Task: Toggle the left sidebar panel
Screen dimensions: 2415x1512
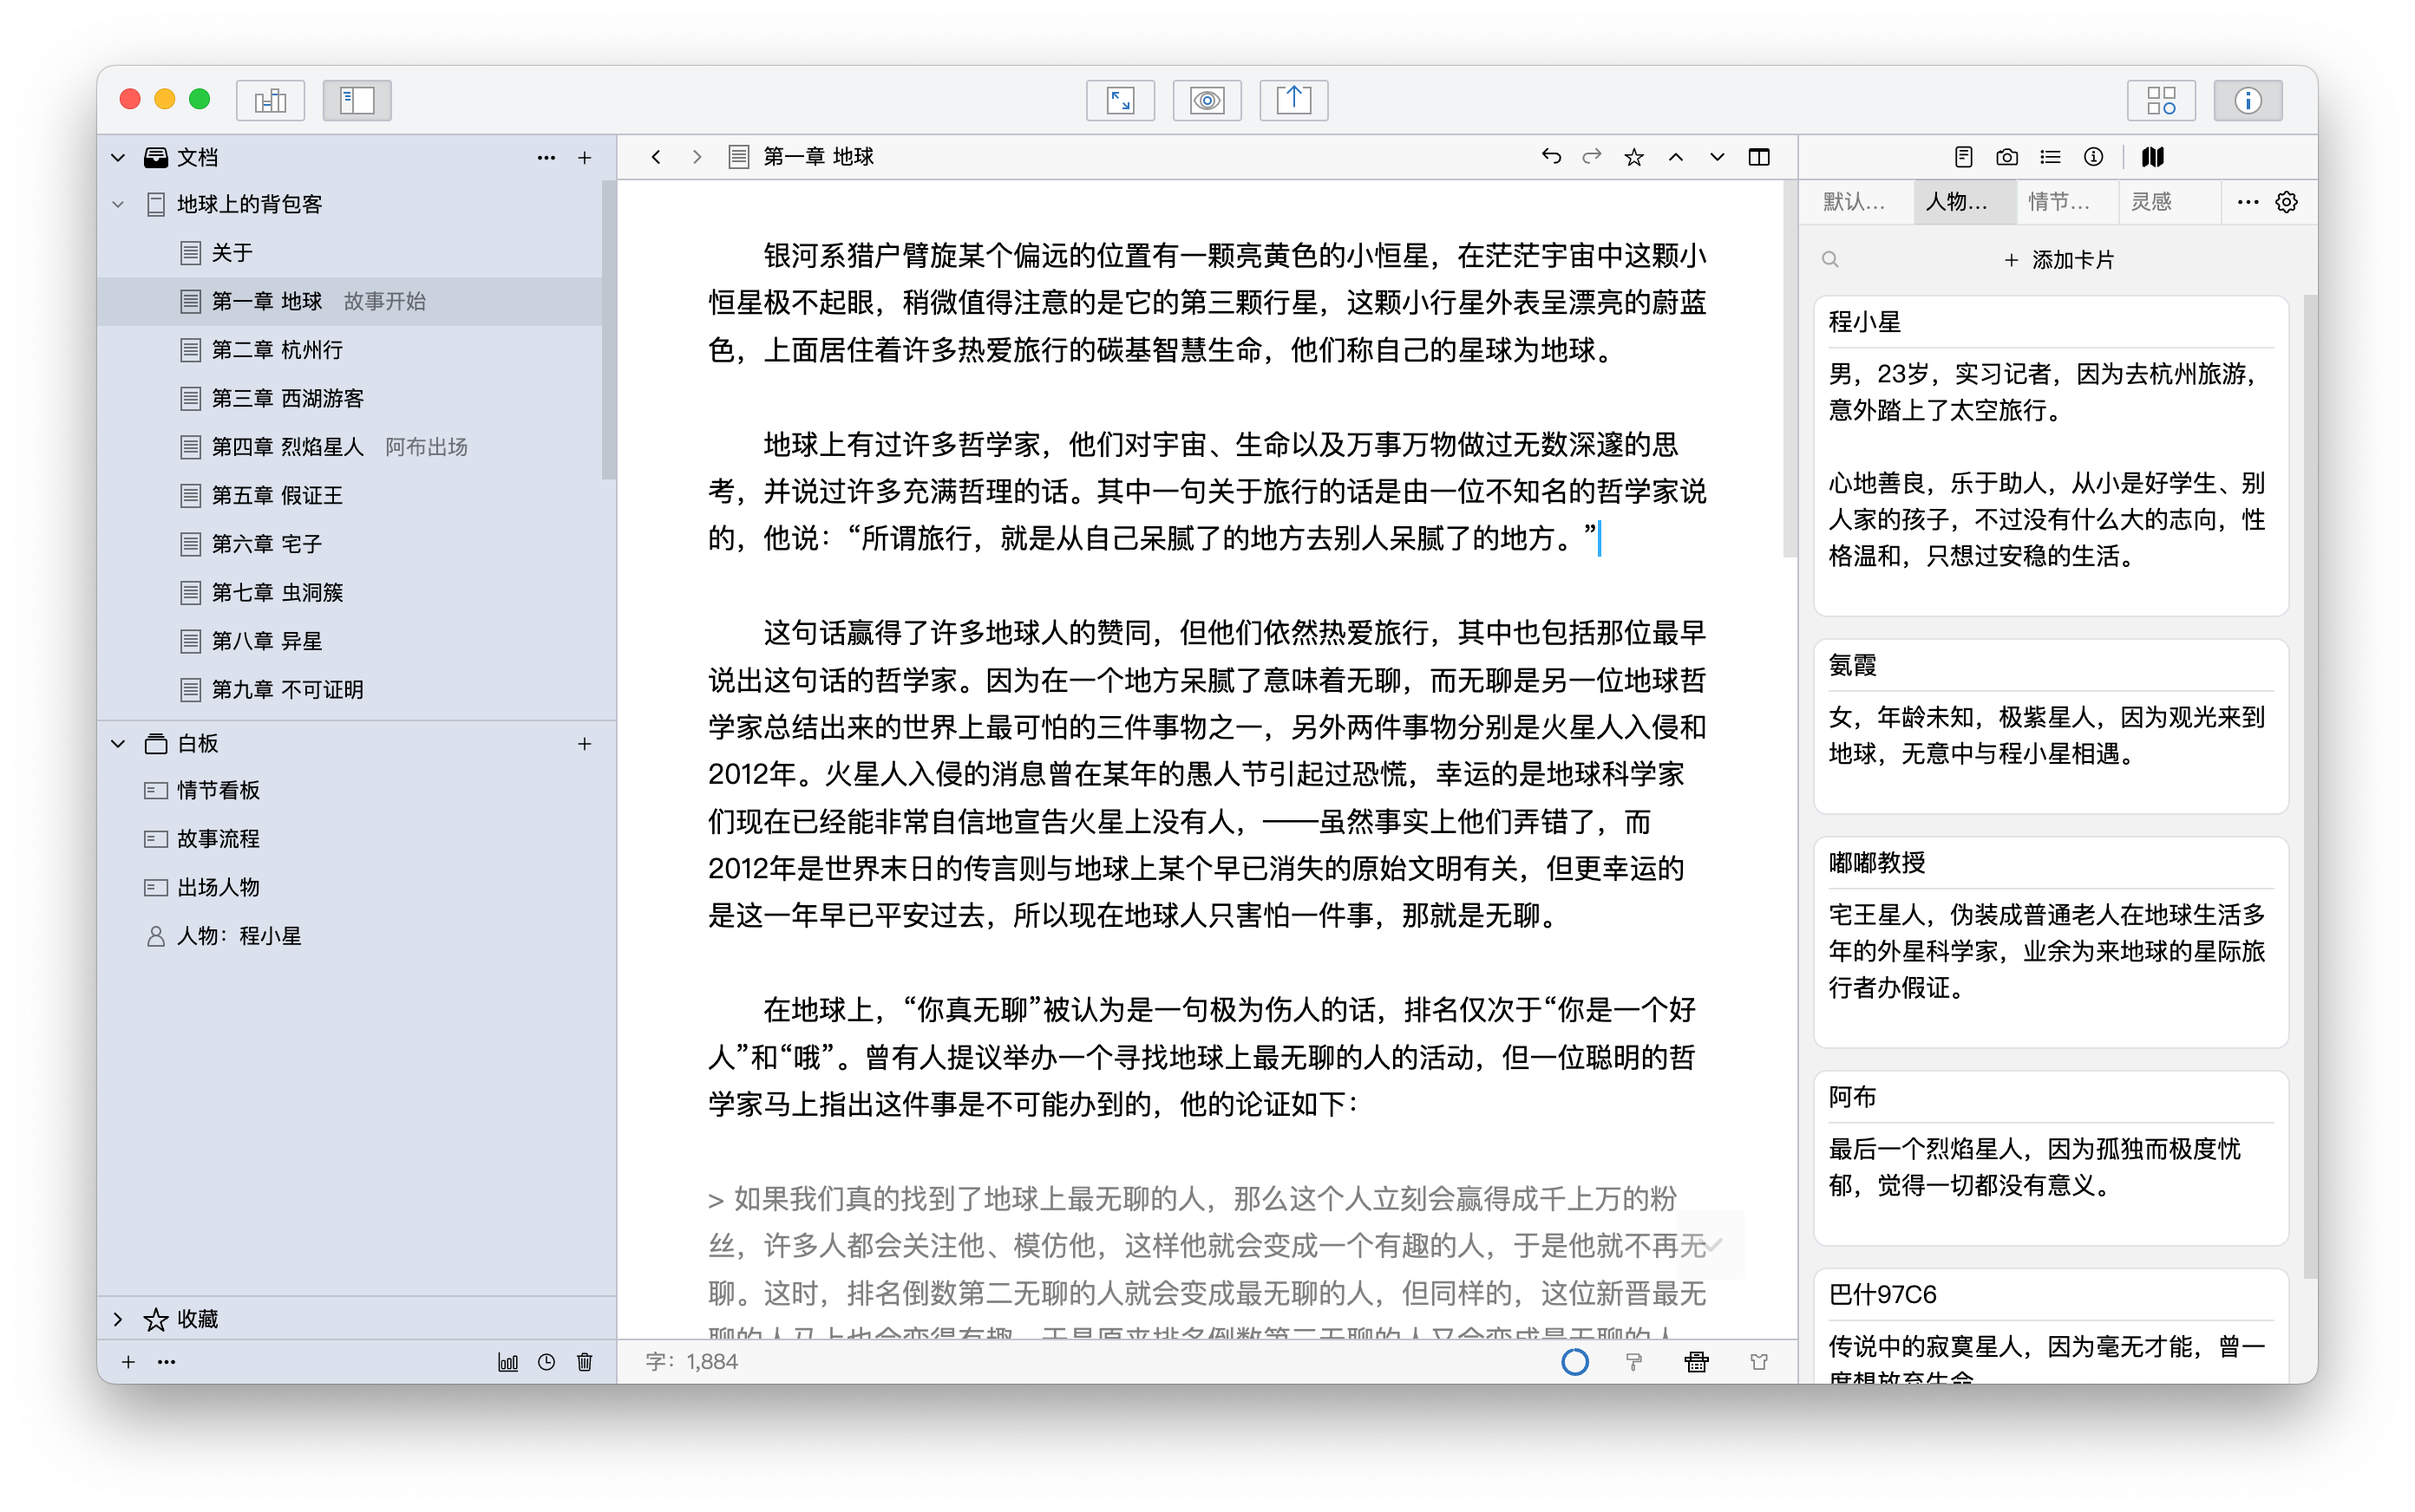Action: pos(357,100)
